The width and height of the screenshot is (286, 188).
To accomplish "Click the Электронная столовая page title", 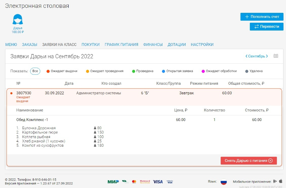I will pos(37,6).
